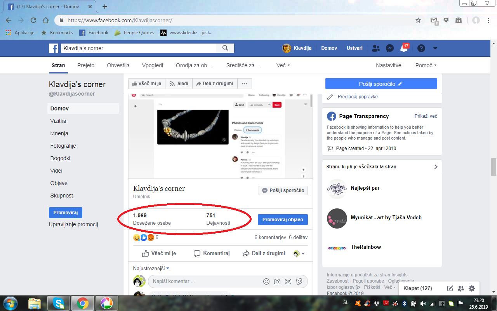This screenshot has width=497, height=311.
Task: Click Komentiraj under the post
Action: 212,253
